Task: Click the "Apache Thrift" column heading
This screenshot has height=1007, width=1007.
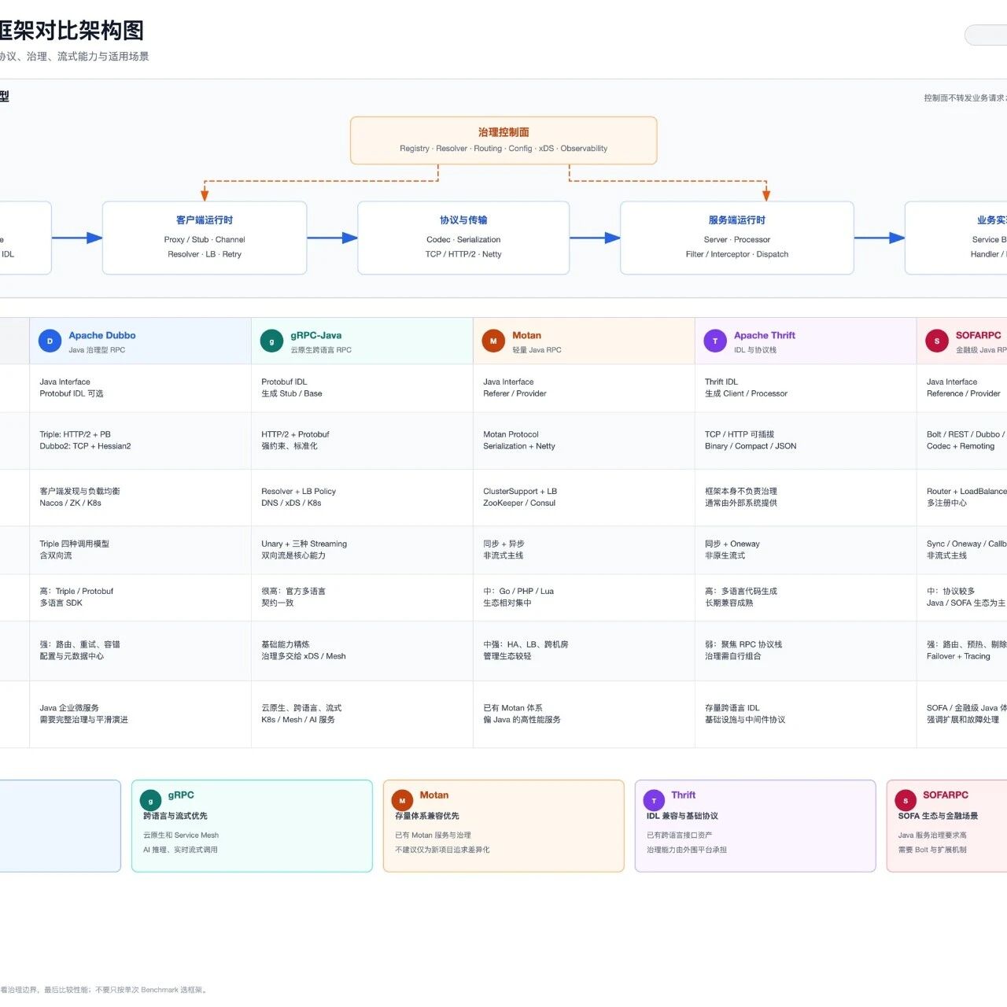Action: (x=765, y=336)
